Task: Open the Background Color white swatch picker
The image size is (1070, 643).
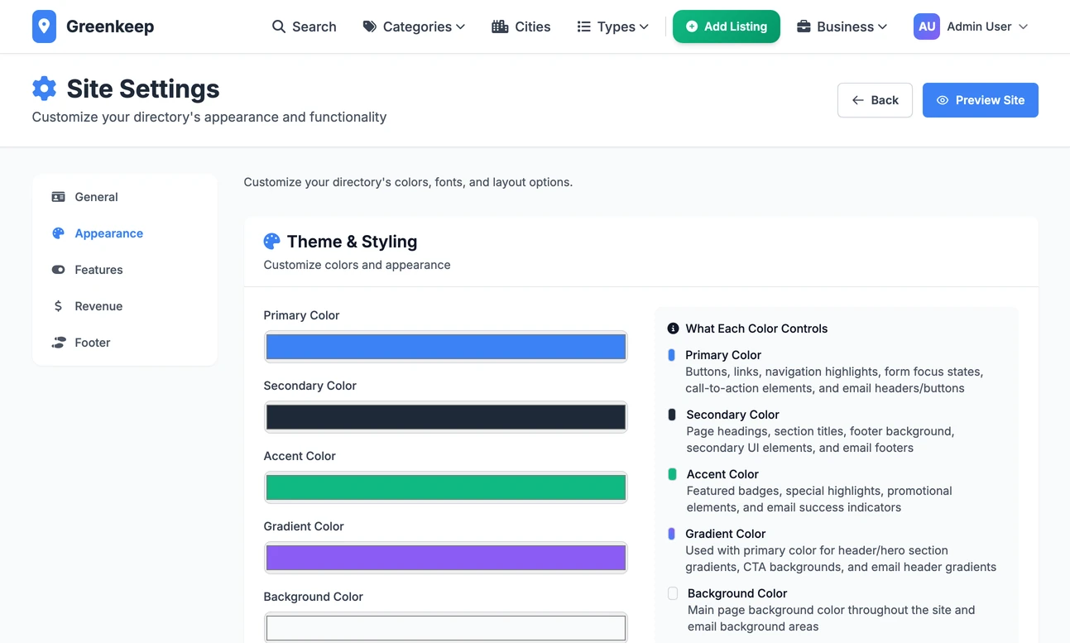Action: (445, 627)
